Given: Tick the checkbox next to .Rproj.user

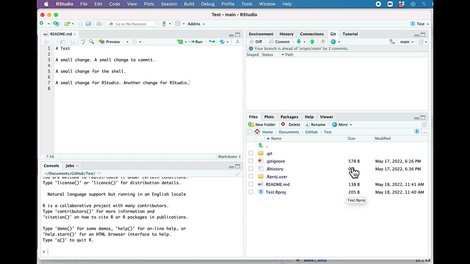Looking at the screenshot, I should point(251,176).
